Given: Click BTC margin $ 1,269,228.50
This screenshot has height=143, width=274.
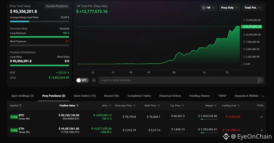Looking at the screenshot, I should (208, 116).
